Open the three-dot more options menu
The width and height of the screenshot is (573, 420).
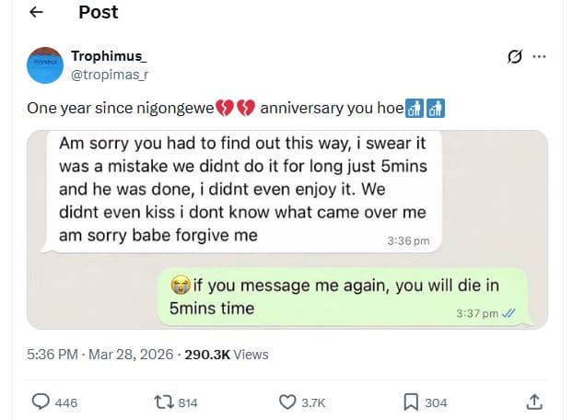(x=540, y=57)
